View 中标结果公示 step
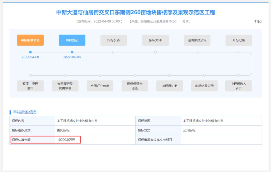Screen dimensions: 271x172 [204, 86]
